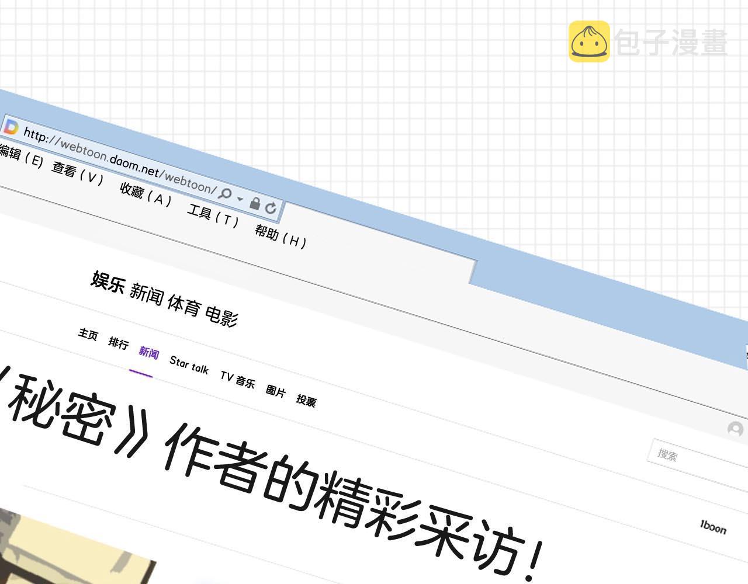This screenshot has height=584, width=748.
Task: Open the 工具 (T) menu
Action: point(213,215)
